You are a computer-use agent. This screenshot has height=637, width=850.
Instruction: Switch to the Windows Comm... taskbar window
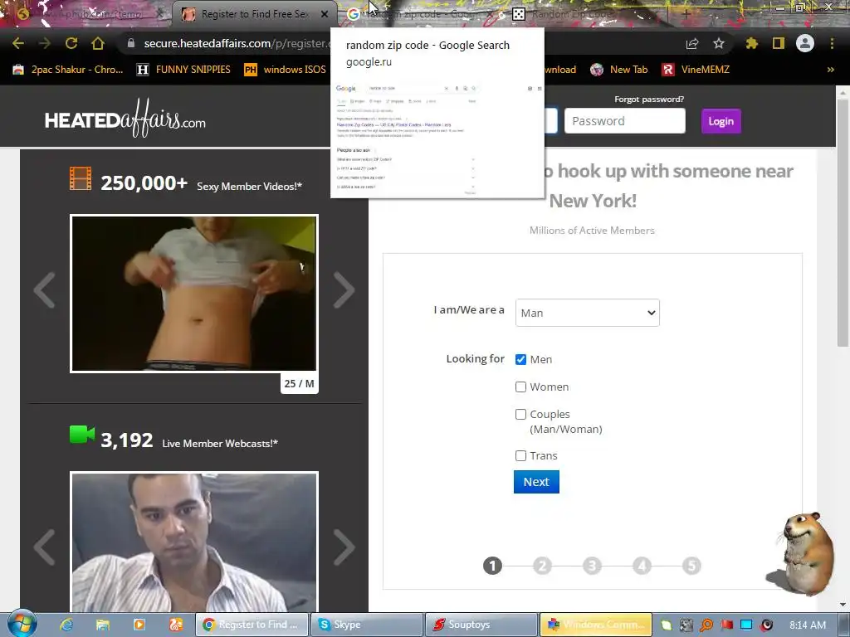tap(596, 625)
